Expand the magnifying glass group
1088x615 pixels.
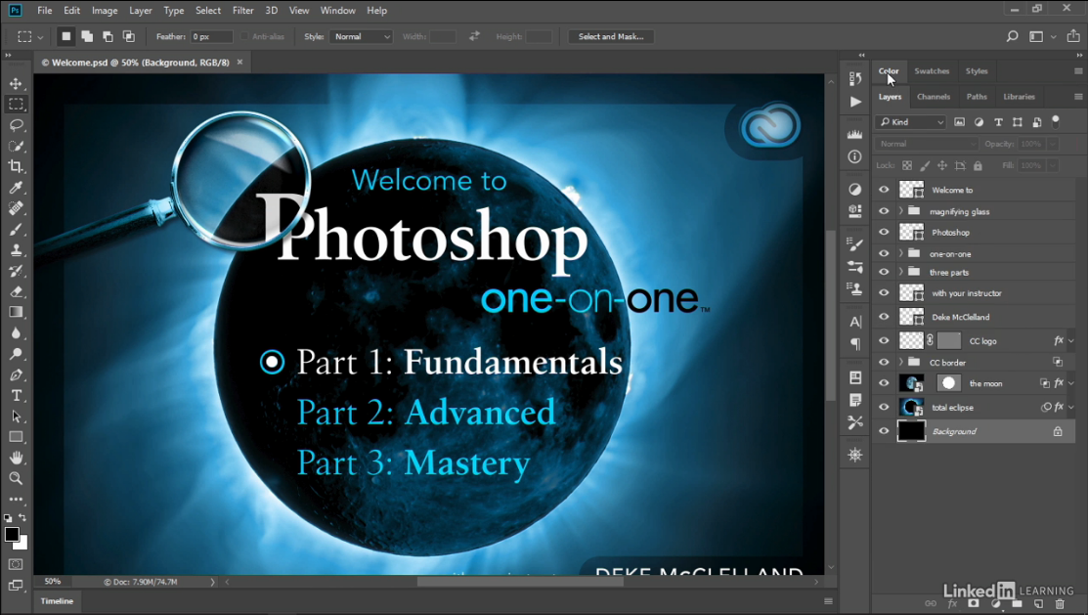pos(900,211)
